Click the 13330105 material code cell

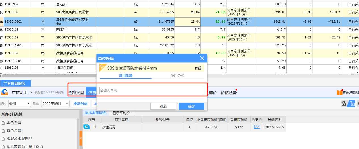pyautogui.click(x=17, y=12)
